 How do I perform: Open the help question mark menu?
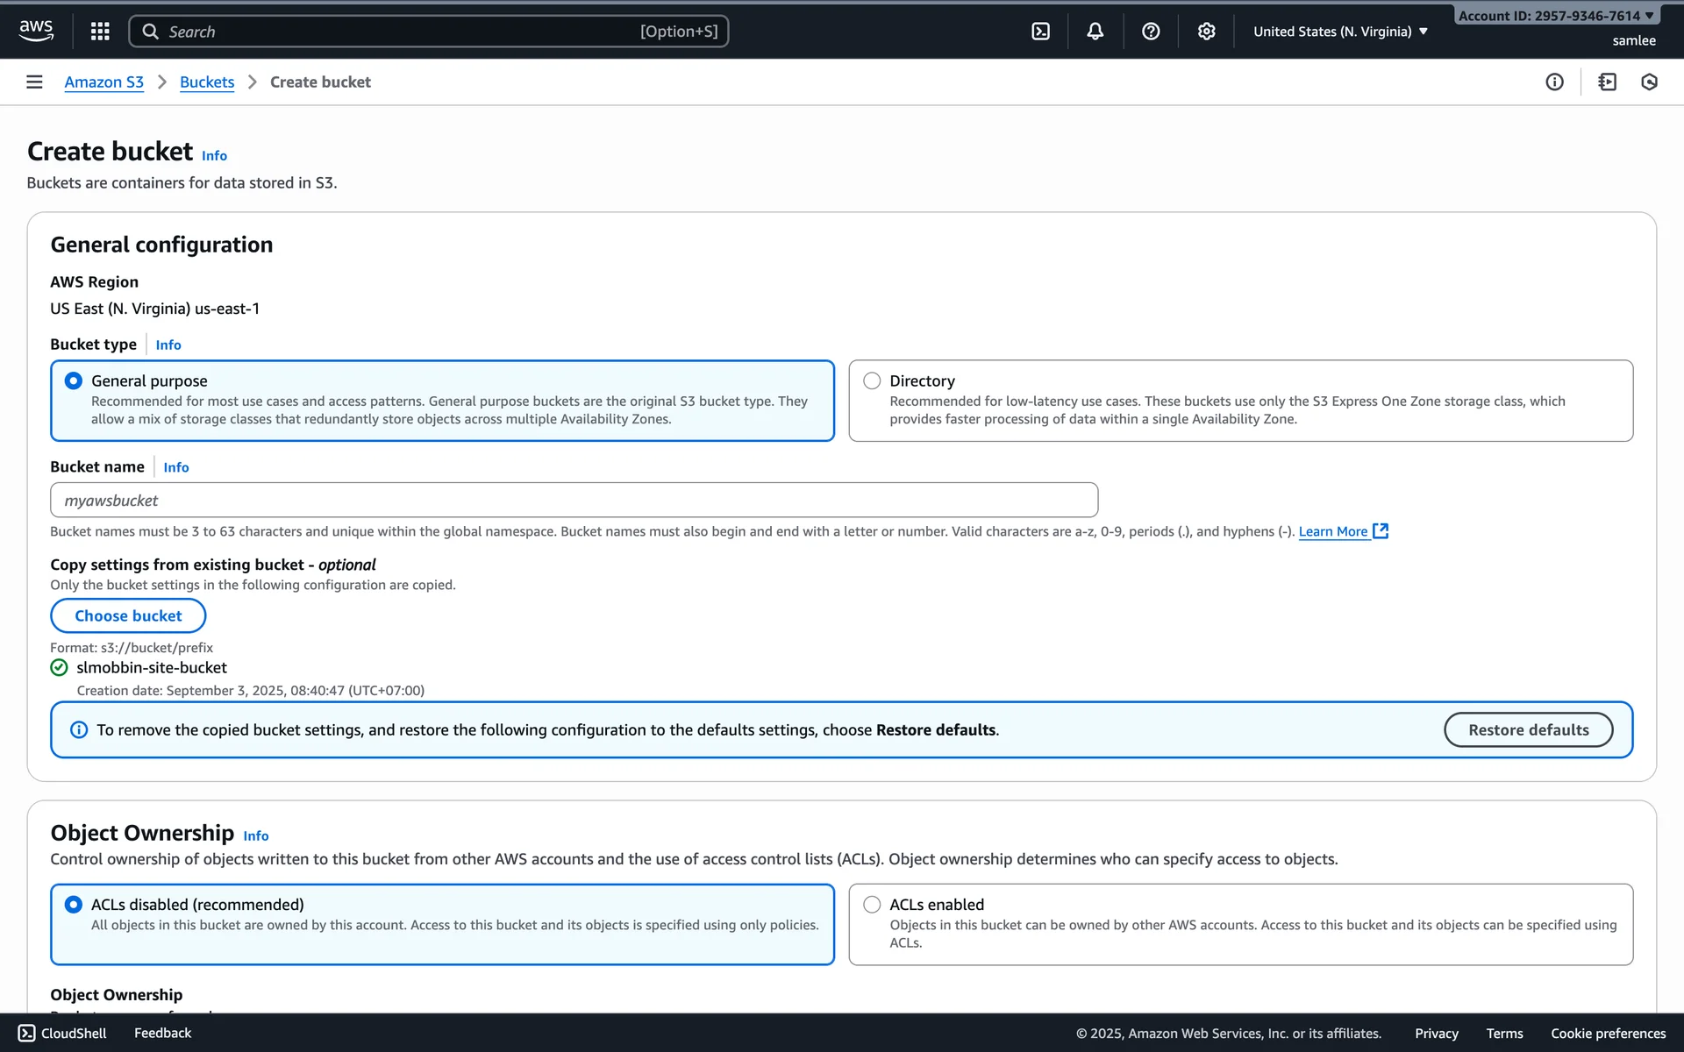click(x=1151, y=32)
